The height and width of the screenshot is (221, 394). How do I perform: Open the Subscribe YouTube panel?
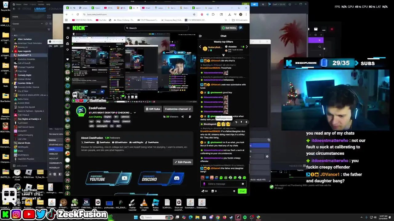click(108, 179)
